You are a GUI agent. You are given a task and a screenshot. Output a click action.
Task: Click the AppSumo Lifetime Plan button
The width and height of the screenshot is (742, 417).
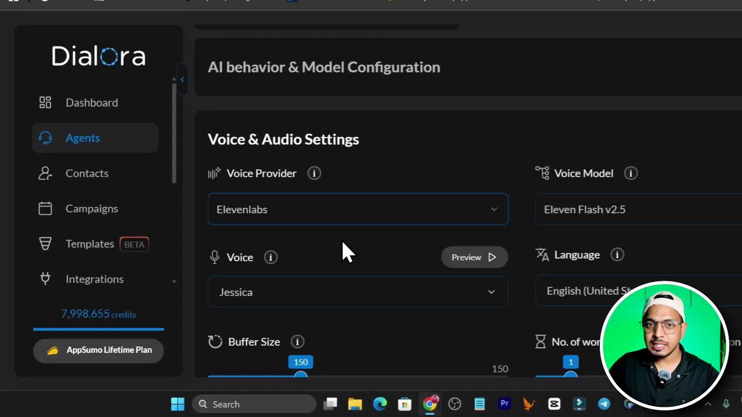[x=99, y=350]
